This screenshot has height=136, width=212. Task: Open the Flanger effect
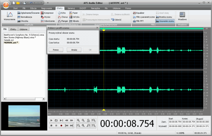click(x=63, y=21)
